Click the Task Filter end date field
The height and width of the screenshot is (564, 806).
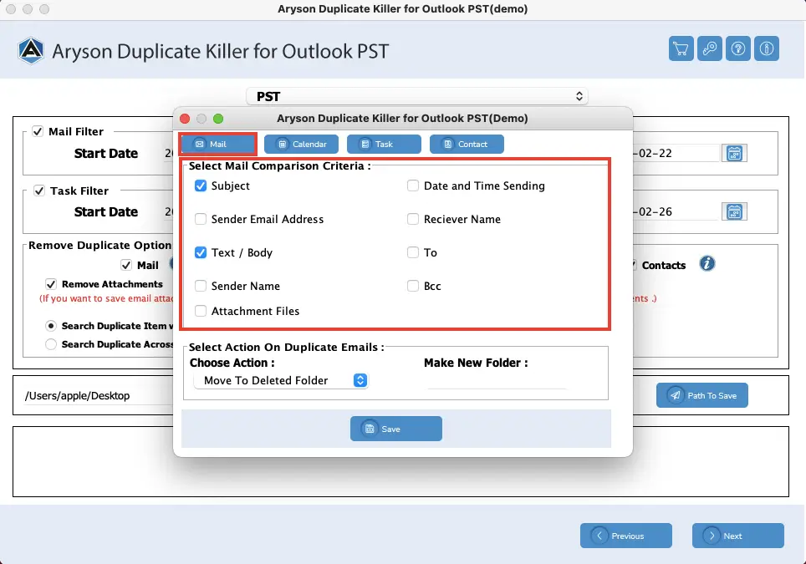click(676, 211)
